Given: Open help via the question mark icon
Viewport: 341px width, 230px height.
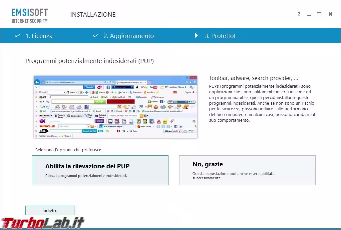Looking at the screenshot, I should click(299, 14).
